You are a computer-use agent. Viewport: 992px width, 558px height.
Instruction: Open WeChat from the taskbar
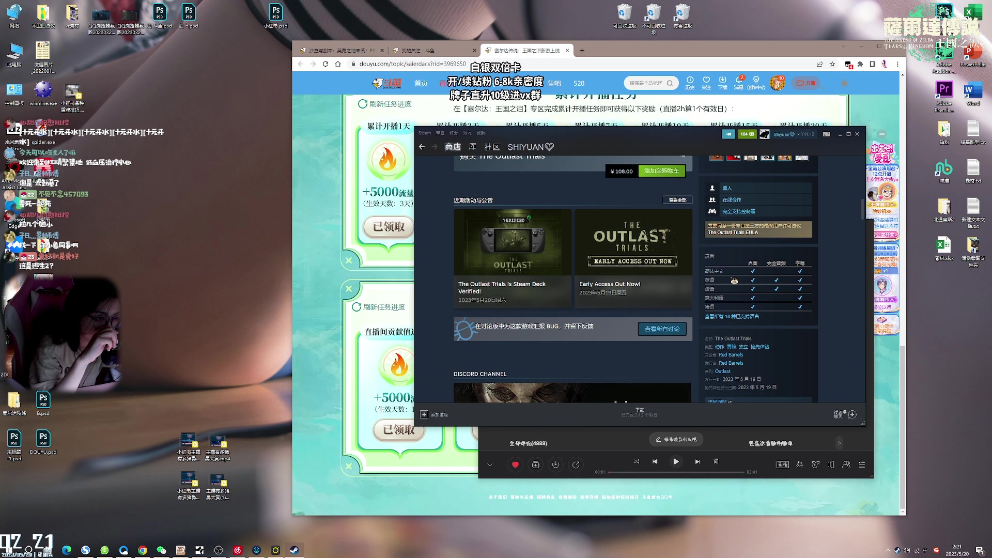[x=161, y=550]
